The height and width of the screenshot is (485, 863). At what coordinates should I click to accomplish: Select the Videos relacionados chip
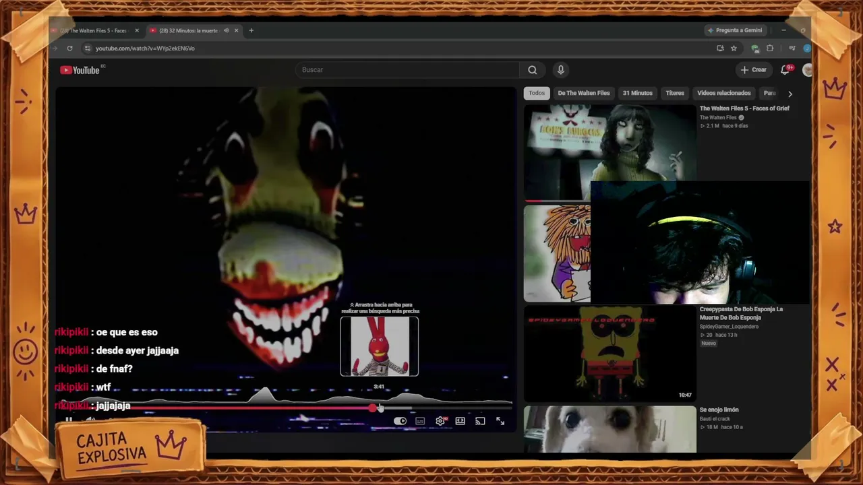(x=724, y=93)
